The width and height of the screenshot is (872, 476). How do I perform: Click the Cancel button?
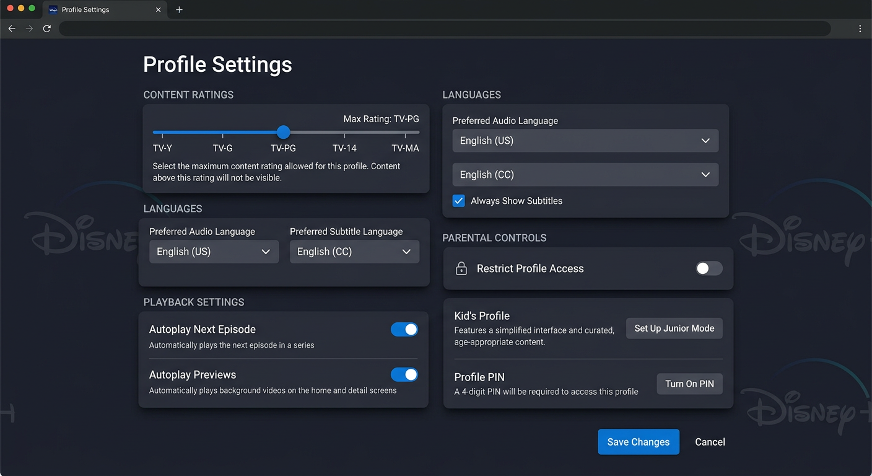(710, 442)
